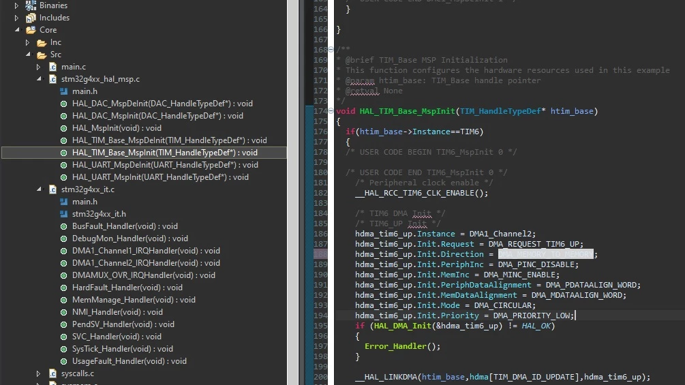Image resolution: width=685 pixels, height=385 pixels.
Task: Click the main.h include icon under stm32g4xx_hal_msp.c
Action: [x=64, y=91]
